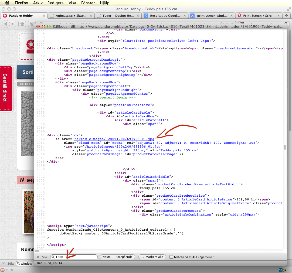292x273 pixels.
Task: Open the Arkiv menu
Action: pos(38,3)
